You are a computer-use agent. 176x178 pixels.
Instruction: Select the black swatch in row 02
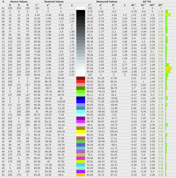81,12
